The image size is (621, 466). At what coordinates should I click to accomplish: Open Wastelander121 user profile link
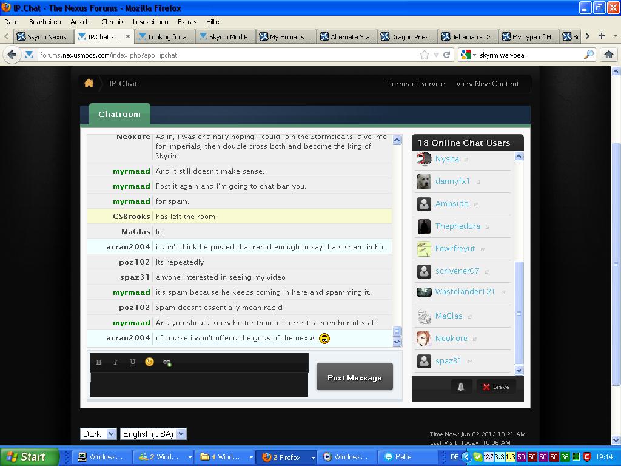(465, 292)
